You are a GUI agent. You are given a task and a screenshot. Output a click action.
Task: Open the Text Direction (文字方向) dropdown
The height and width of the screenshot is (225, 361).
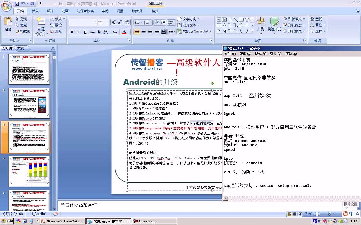click(x=188, y=19)
